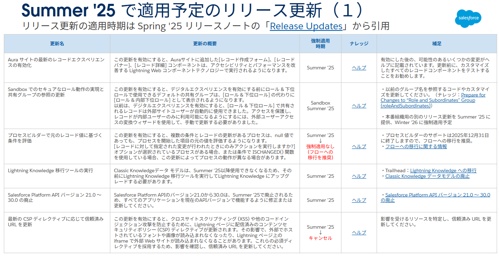Click the 更新名 column header
The width and height of the screenshot is (499, 259).
pos(57,44)
